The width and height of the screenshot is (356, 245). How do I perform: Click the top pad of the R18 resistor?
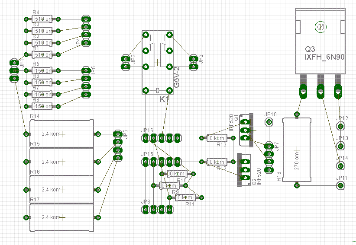[x=297, y=114]
